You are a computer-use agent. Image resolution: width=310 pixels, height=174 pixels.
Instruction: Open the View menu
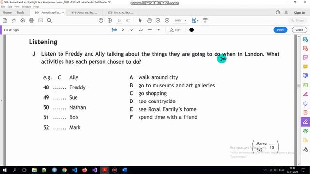click(x=17, y=7)
